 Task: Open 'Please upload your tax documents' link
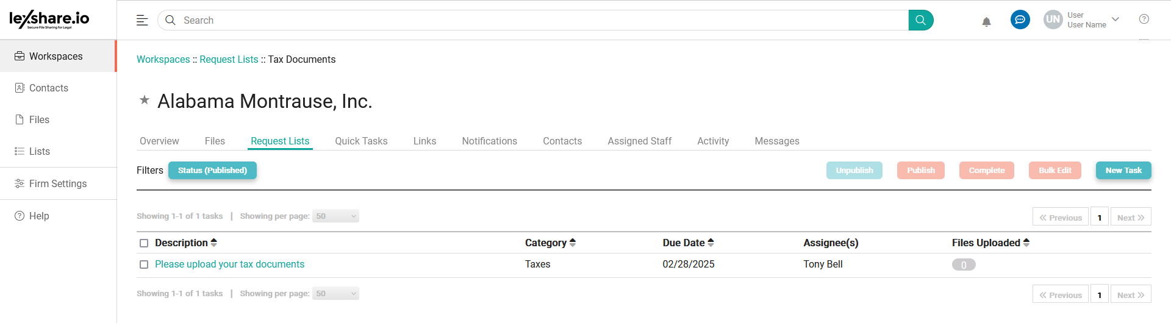(x=229, y=264)
